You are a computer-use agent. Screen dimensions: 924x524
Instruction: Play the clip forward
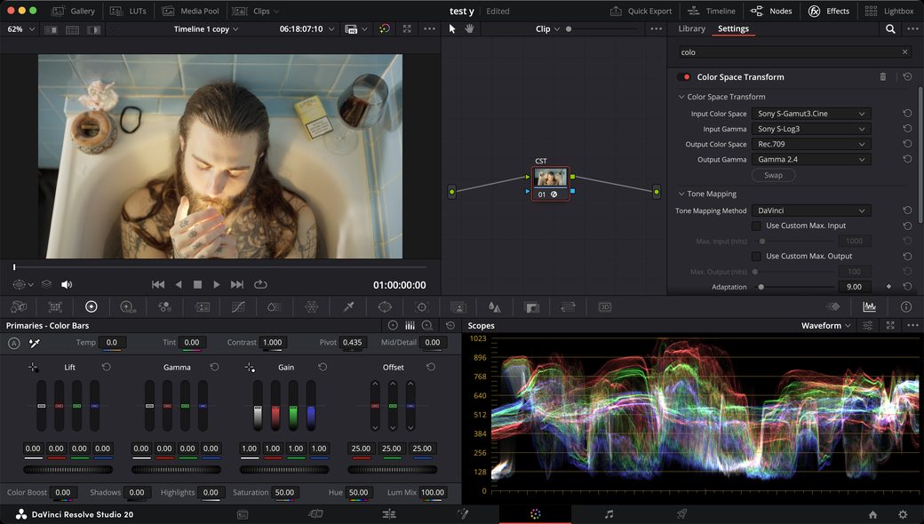coord(217,284)
